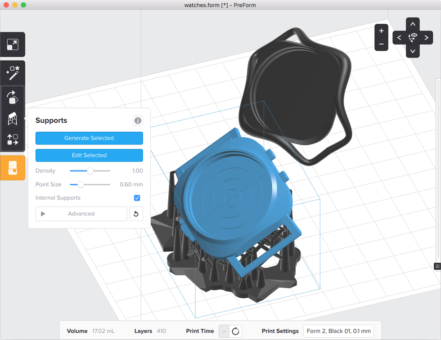Open the One-Click Print magic wand tool
The image size is (441, 340).
[x=13, y=72]
